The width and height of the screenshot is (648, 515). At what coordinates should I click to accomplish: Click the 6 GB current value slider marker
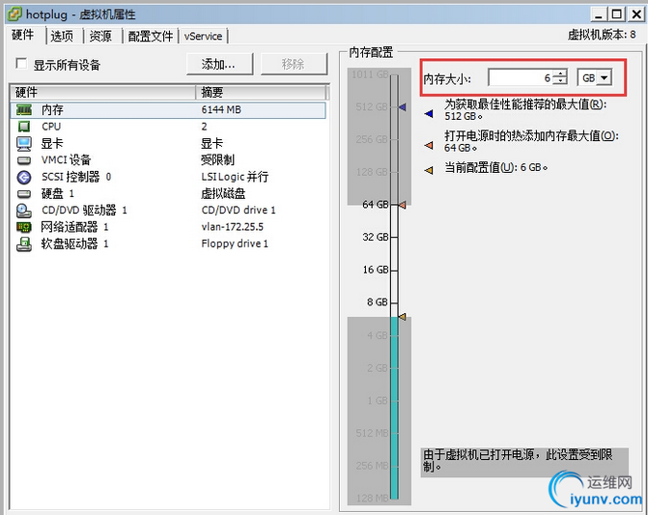pyautogui.click(x=402, y=317)
